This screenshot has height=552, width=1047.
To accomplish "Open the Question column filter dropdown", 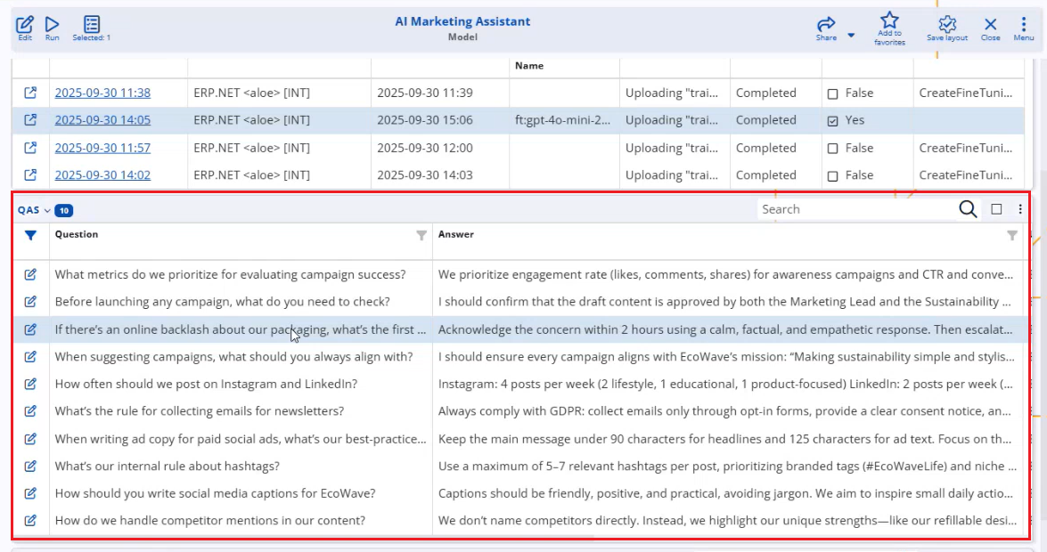I will point(421,236).
